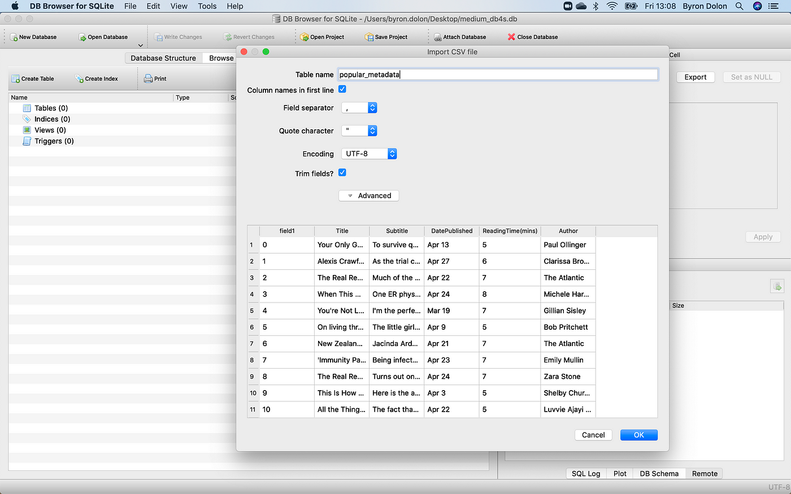Screen dimensions: 791x494
Task: Click the Author column header in preview
Action: click(568, 231)
